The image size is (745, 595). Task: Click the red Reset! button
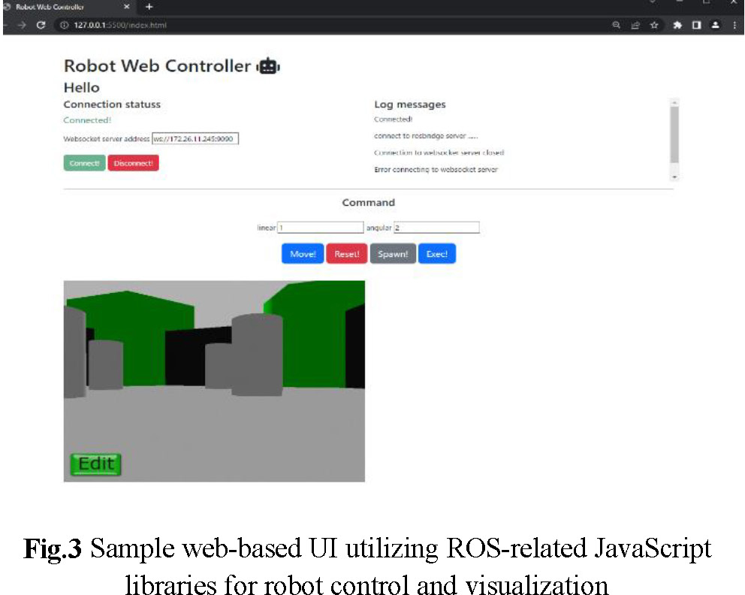click(x=346, y=254)
